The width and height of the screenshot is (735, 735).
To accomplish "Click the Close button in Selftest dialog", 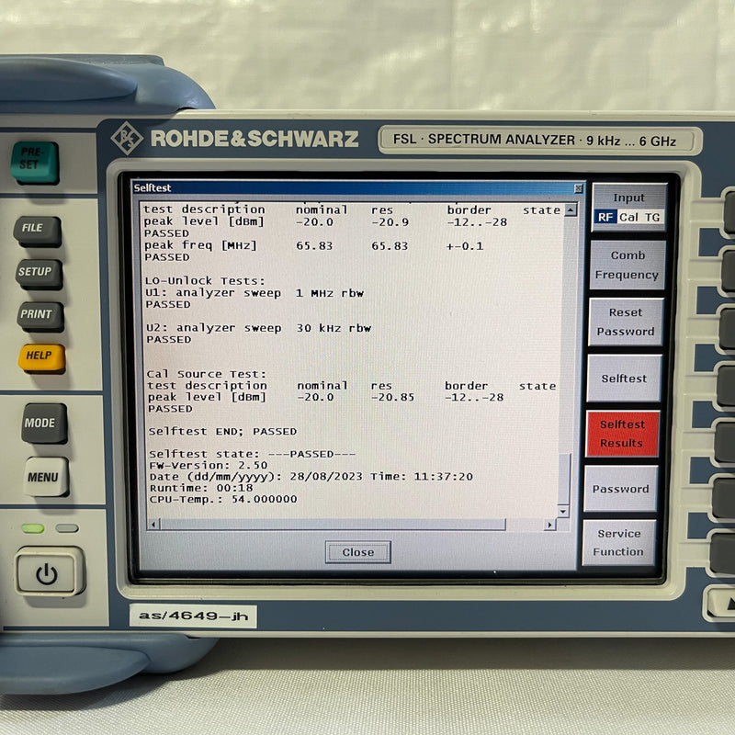I will point(357,552).
